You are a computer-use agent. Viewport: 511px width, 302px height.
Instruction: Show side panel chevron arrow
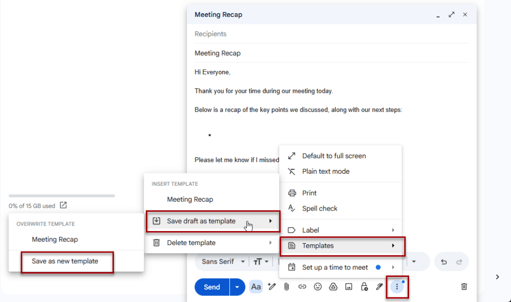point(498,277)
